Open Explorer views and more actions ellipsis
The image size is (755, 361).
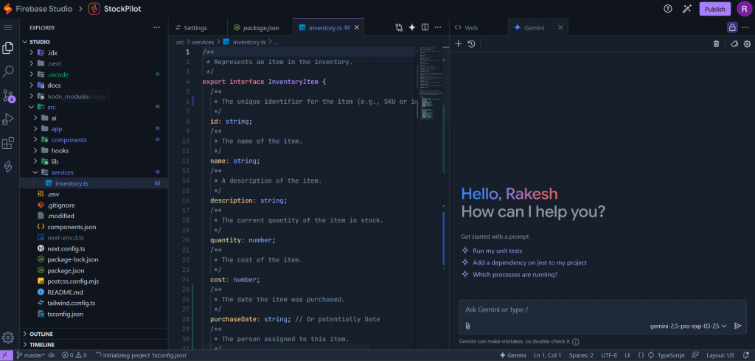[x=156, y=27]
